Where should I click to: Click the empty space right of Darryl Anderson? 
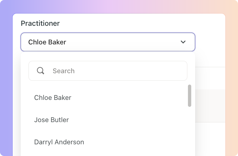(135, 142)
